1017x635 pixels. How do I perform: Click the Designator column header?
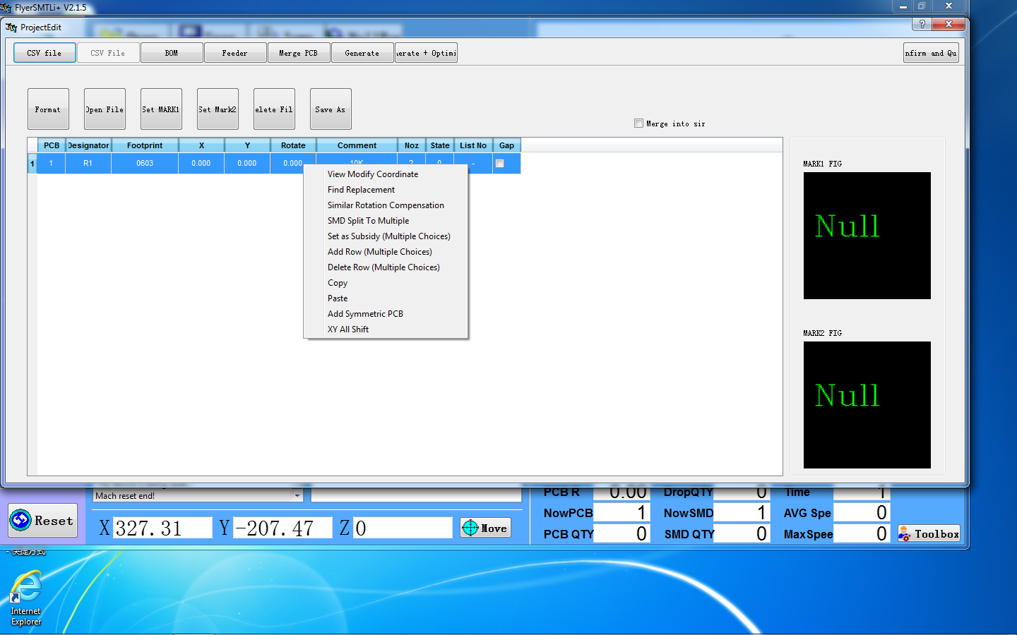[x=88, y=145]
